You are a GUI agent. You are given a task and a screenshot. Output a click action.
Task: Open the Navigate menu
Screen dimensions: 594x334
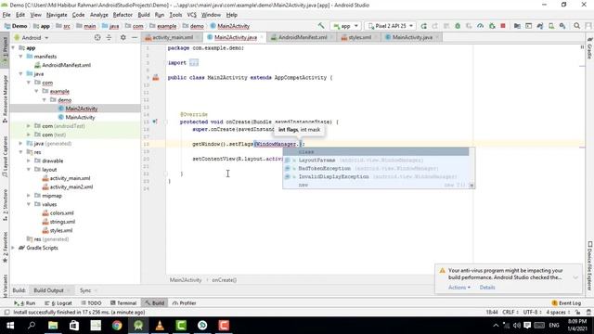pyautogui.click(x=57, y=15)
